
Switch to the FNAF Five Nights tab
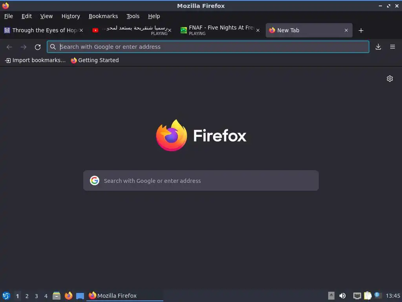(220, 30)
